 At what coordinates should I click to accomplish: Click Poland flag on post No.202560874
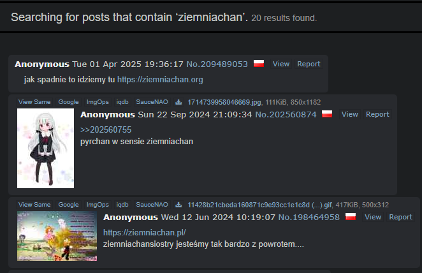[327, 114]
